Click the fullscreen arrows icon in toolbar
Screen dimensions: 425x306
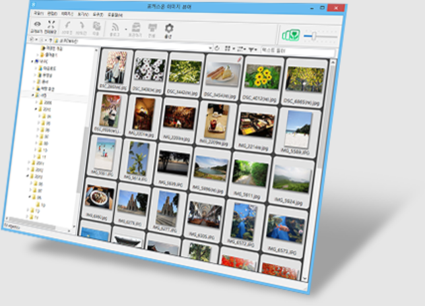pos(49,24)
